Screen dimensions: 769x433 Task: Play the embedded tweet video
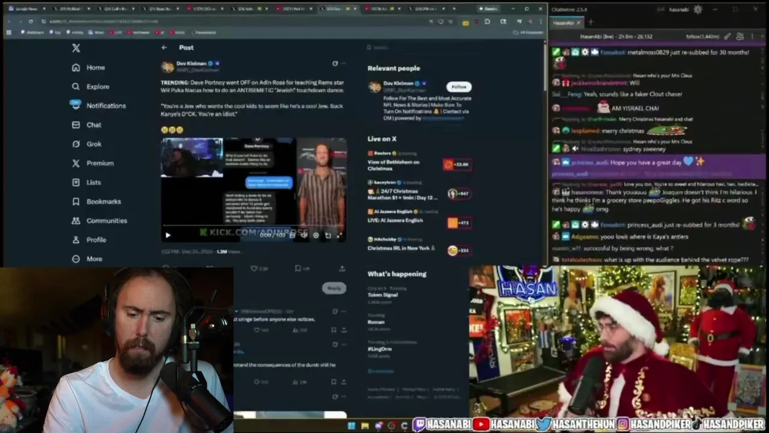[168, 235]
